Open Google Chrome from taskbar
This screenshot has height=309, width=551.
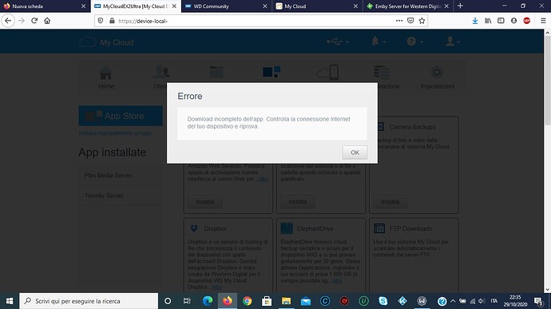pos(247,301)
